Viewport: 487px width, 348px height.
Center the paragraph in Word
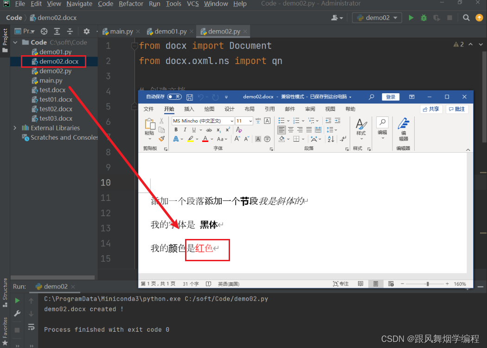[x=291, y=129]
